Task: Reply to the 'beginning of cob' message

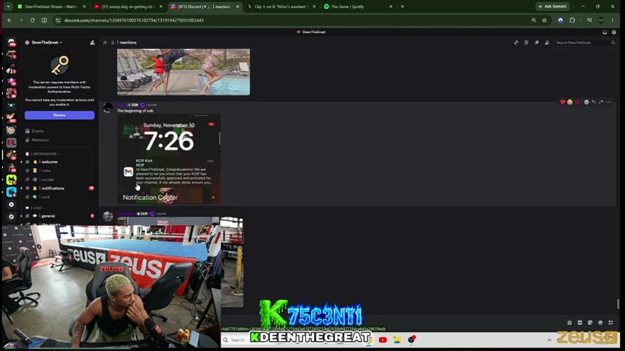Action: click(593, 102)
